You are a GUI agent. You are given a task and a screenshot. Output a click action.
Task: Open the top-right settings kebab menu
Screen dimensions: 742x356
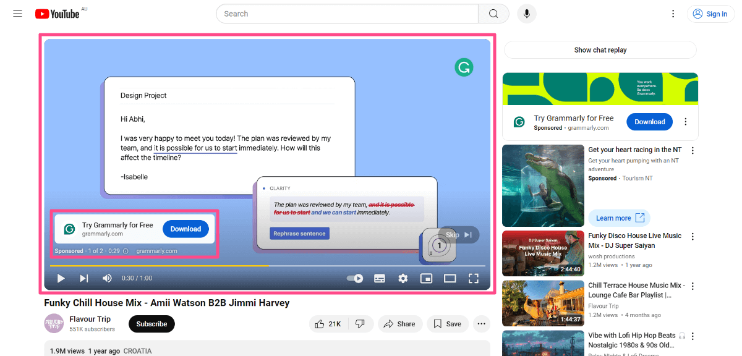click(673, 14)
